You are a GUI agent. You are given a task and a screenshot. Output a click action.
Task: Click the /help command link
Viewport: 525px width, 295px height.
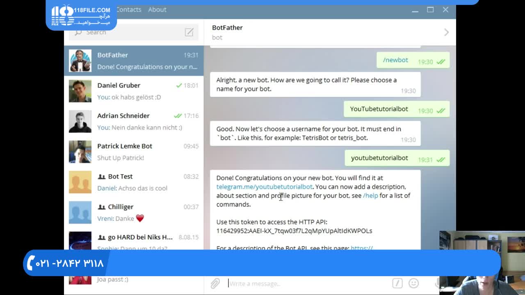[370, 195]
